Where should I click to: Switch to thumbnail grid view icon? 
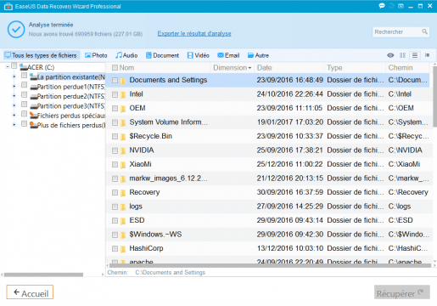click(x=402, y=55)
